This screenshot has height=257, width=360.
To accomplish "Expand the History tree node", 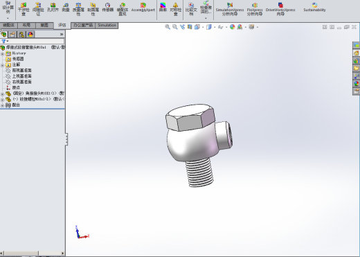I will [2, 53].
